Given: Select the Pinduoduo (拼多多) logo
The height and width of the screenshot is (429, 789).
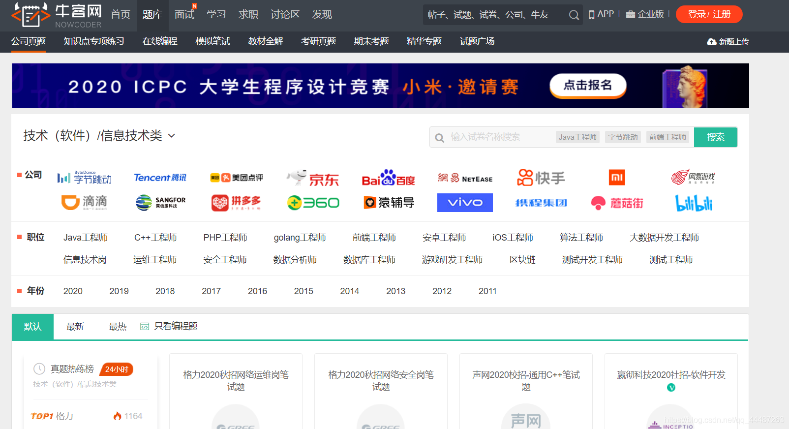Looking at the screenshot, I should tap(237, 202).
